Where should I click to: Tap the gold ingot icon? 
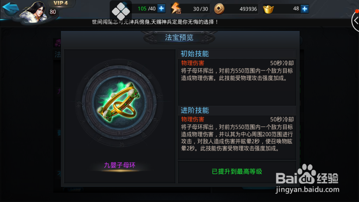(268, 9)
